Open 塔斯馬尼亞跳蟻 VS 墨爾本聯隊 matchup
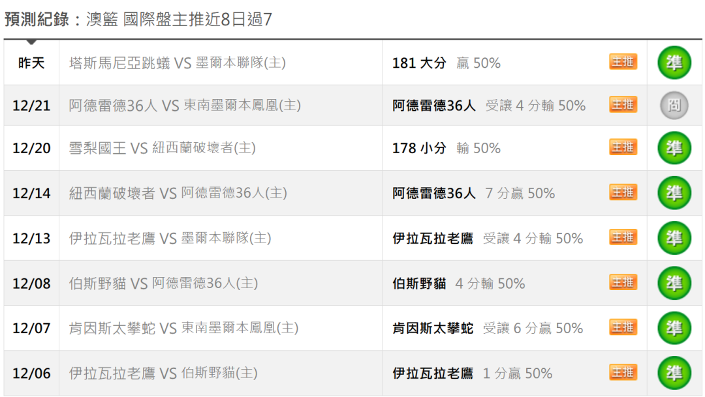The height and width of the screenshot is (397, 705). [x=177, y=63]
